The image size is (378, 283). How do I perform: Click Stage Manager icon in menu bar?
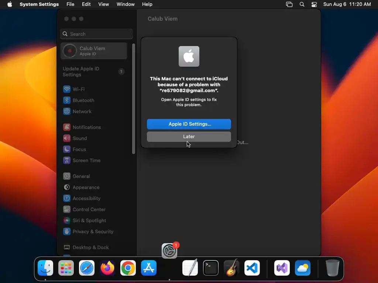[x=289, y=4]
